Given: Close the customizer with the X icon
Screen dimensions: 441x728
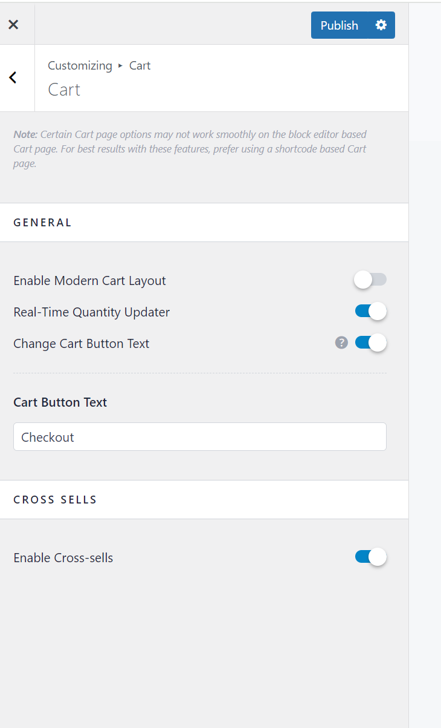Looking at the screenshot, I should coord(13,24).
